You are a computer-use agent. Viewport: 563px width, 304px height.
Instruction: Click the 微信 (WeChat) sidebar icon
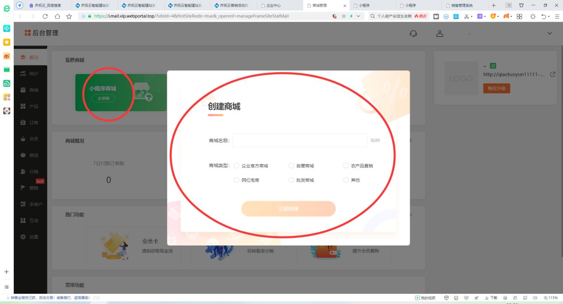pyautogui.click(x=30, y=155)
